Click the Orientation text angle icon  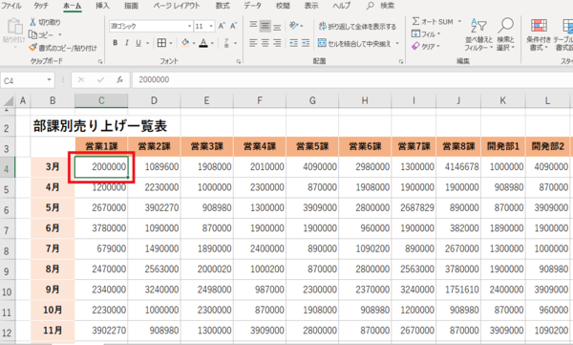pyautogui.click(x=294, y=25)
